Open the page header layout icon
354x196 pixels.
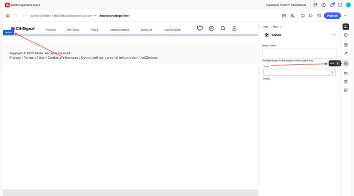(x=284, y=16)
